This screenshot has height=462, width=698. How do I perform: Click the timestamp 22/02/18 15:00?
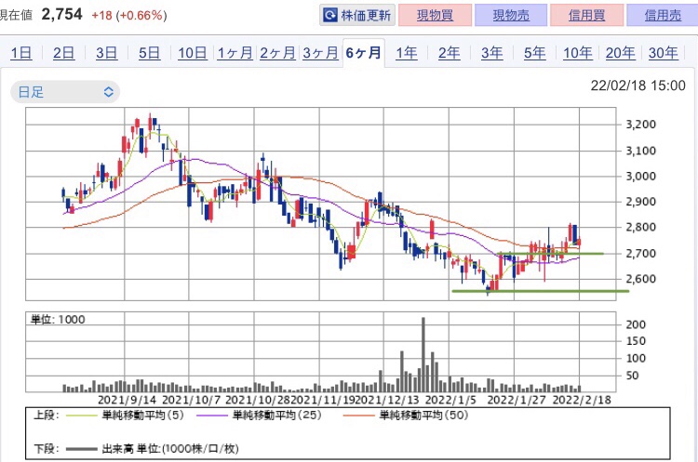click(x=638, y=86)
